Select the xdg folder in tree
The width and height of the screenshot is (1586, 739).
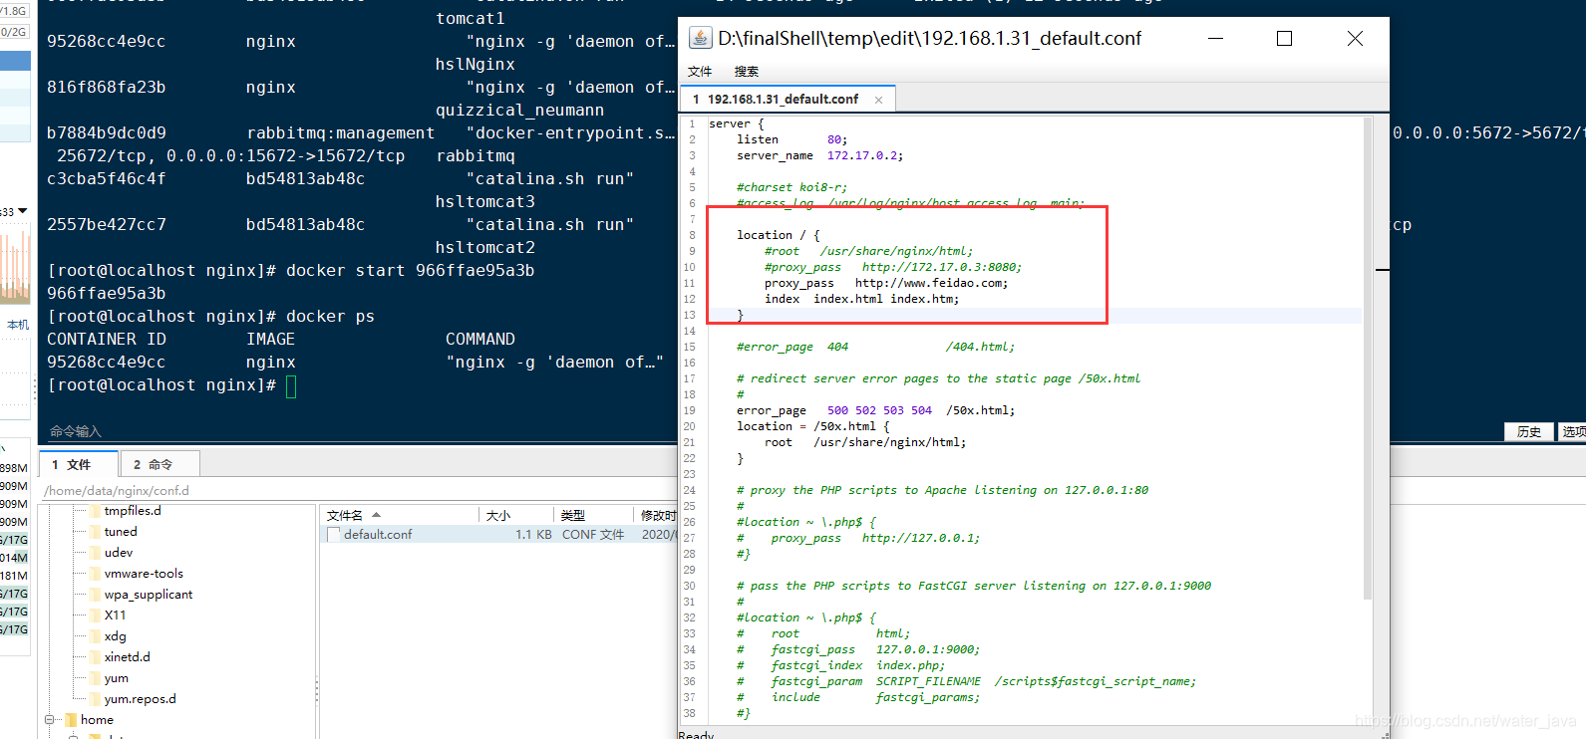(116, 636)
